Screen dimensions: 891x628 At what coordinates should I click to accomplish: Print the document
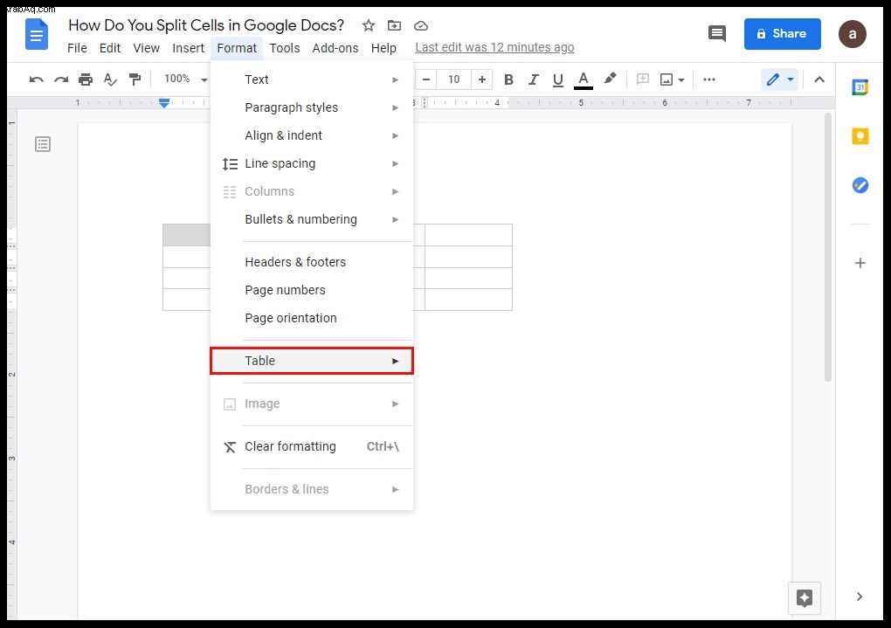86,79
